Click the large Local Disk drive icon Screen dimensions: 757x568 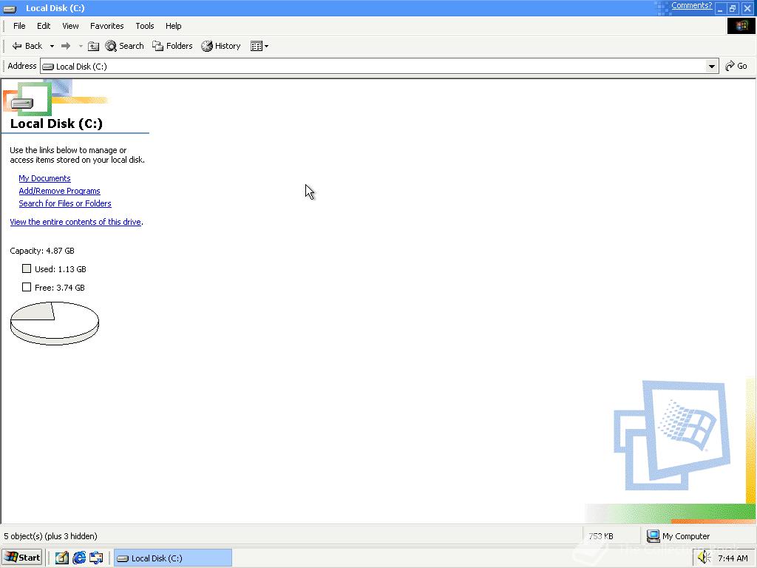(22, 103)
